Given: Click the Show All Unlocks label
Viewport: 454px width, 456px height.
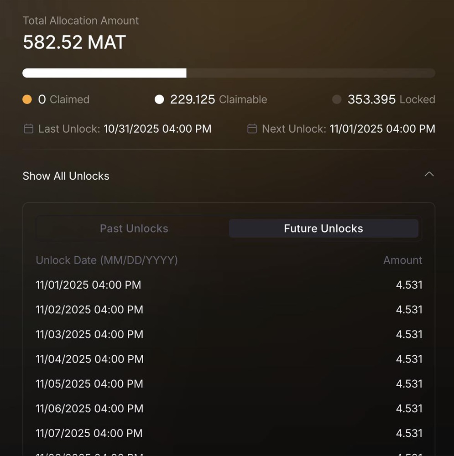Looking at the screenshot, I should (x=66, y=176).
